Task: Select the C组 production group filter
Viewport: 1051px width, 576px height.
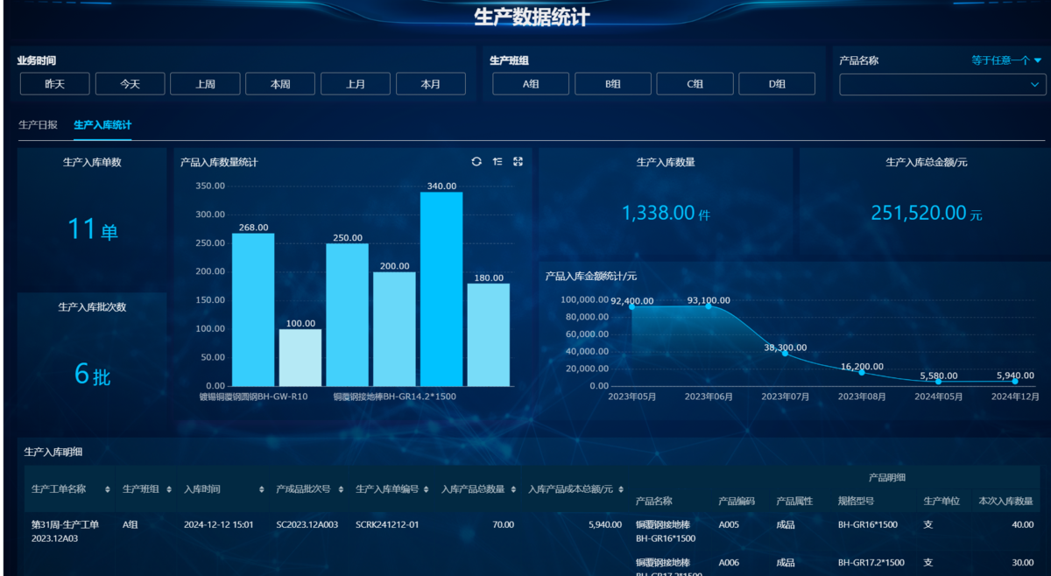Action: pos(695,83)
